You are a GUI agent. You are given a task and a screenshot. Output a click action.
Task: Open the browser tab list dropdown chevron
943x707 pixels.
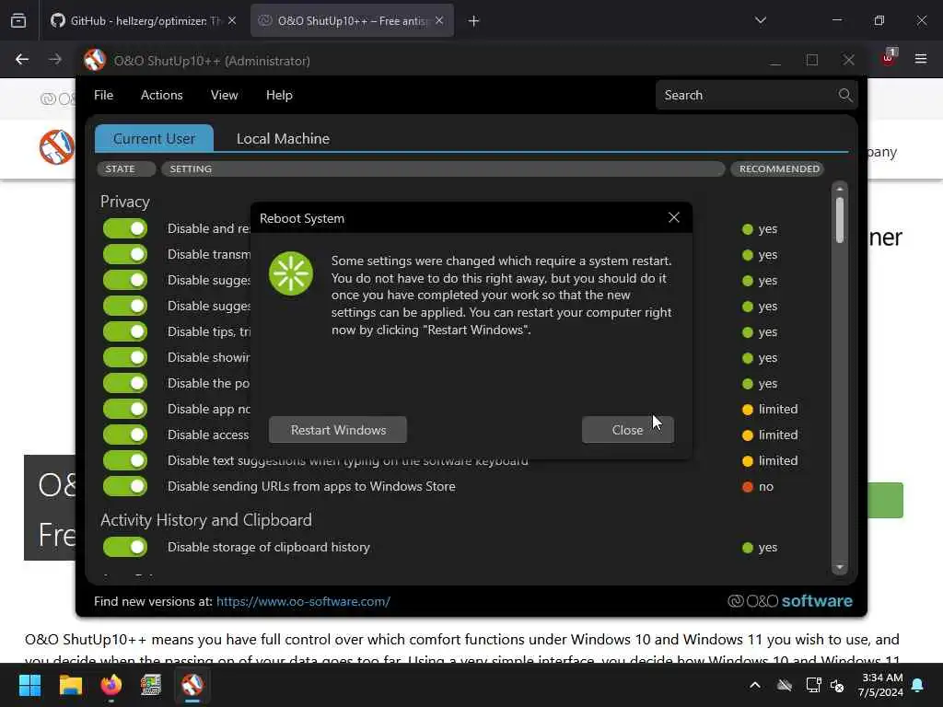coord(760,20)
